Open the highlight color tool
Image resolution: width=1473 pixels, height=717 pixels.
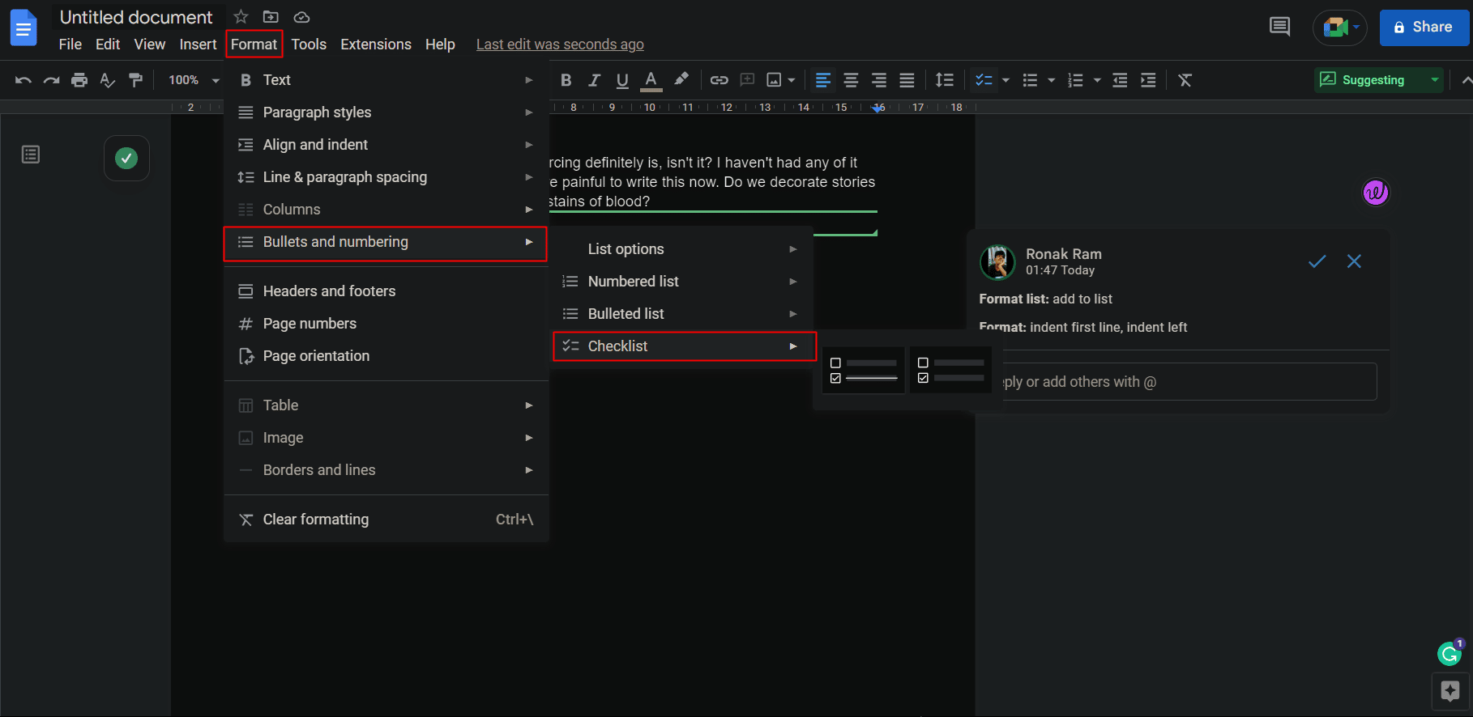pyautogui.click(x=681, y=79)
